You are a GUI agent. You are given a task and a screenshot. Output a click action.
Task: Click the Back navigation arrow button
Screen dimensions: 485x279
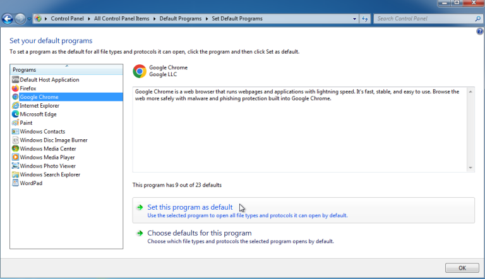click(8, 19)
